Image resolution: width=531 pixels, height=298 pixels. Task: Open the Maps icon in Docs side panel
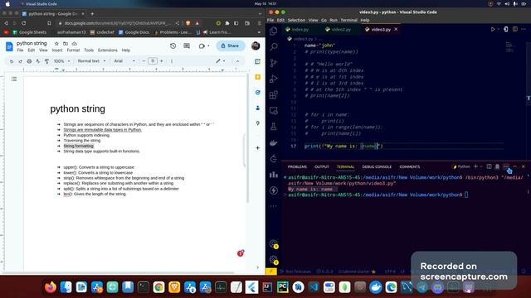point(258,123)
